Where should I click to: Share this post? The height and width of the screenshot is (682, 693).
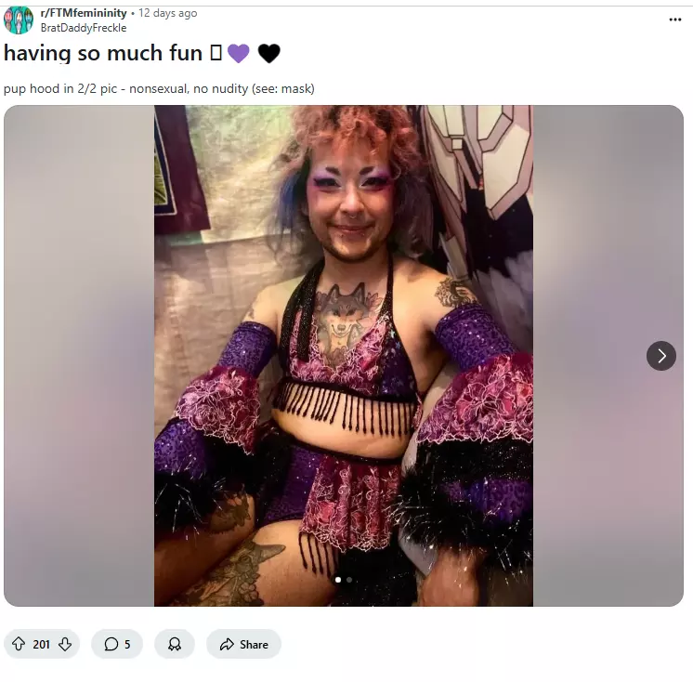(x=243, y=644)
